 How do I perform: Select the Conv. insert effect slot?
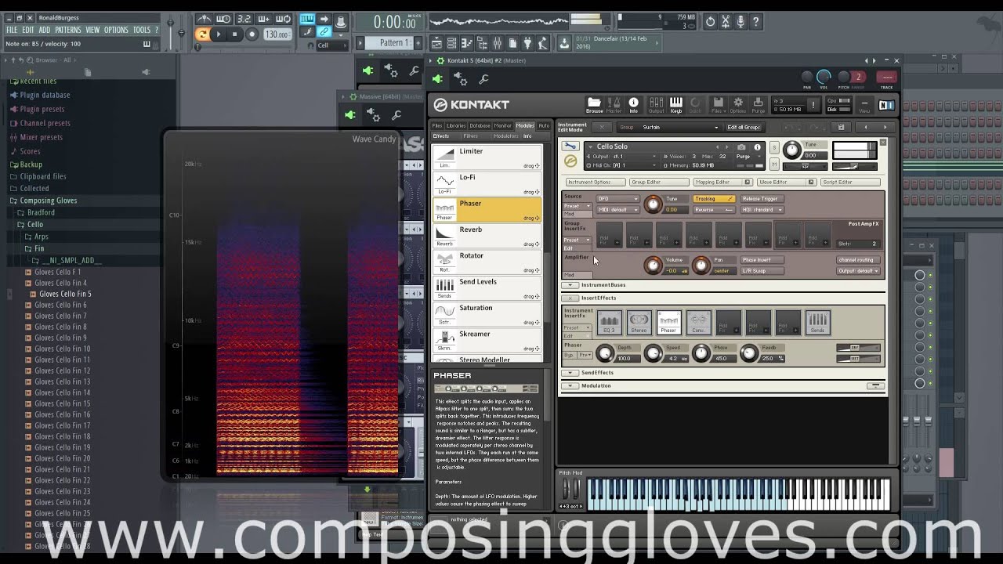(x=698, y=322)
